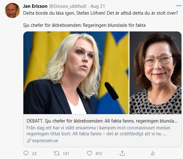Click the 131 retweets count
Screen dimensions: 183x159
(x=66, y=153)
